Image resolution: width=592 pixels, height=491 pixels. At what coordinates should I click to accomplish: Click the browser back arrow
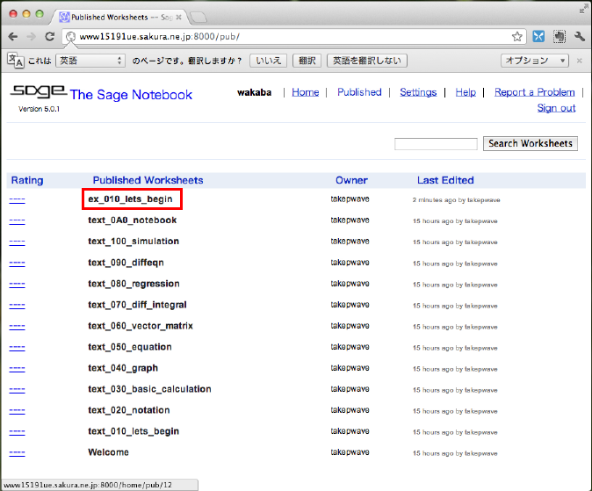tap(13, 37)
